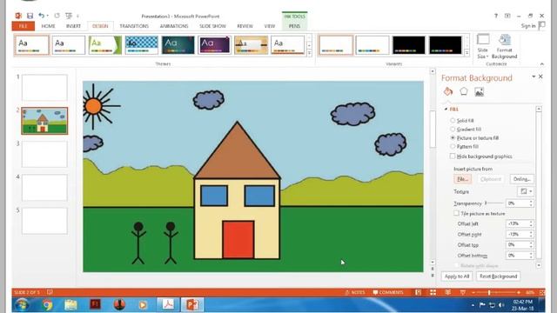This screenshot has height=313, width=557.
Task: Open the file explorer taskbar icon
Action: click(x=70, y=305)
